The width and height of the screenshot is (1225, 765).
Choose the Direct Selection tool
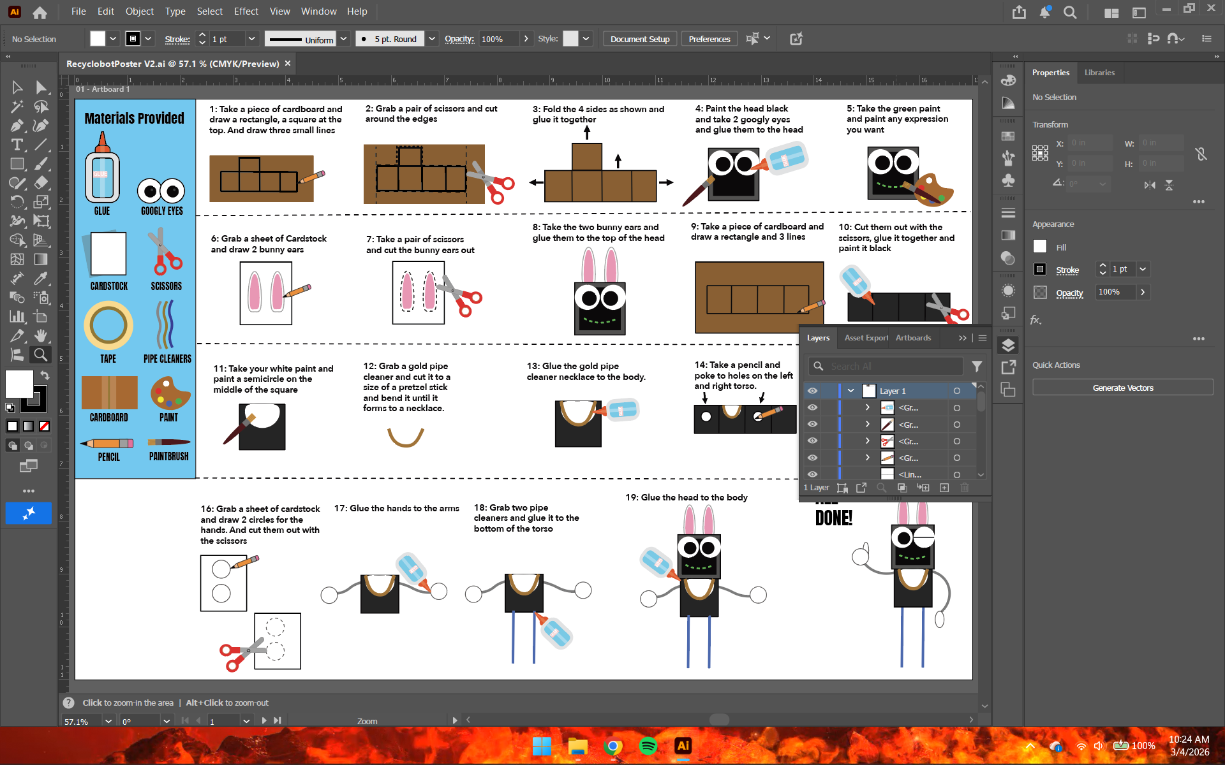[x=41, y=87]
